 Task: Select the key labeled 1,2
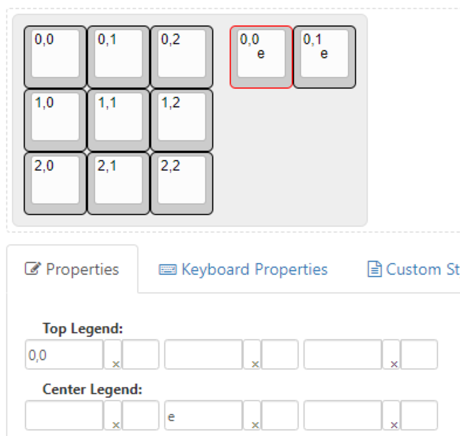(x=181, y=120)
